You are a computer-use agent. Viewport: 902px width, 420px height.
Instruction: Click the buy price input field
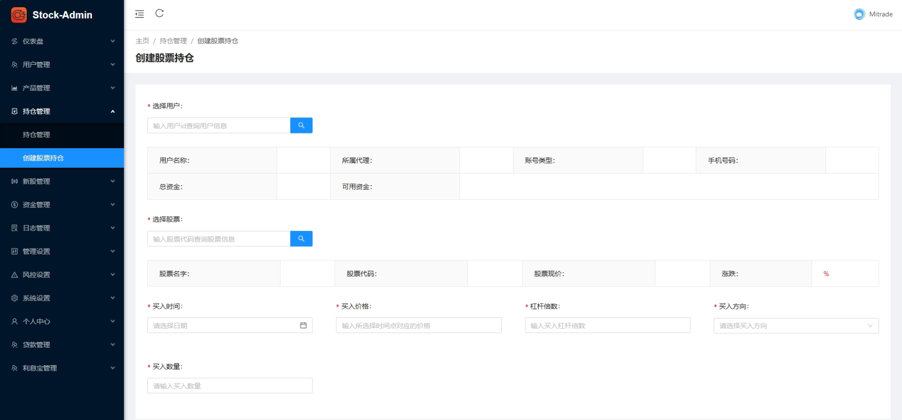418,326
